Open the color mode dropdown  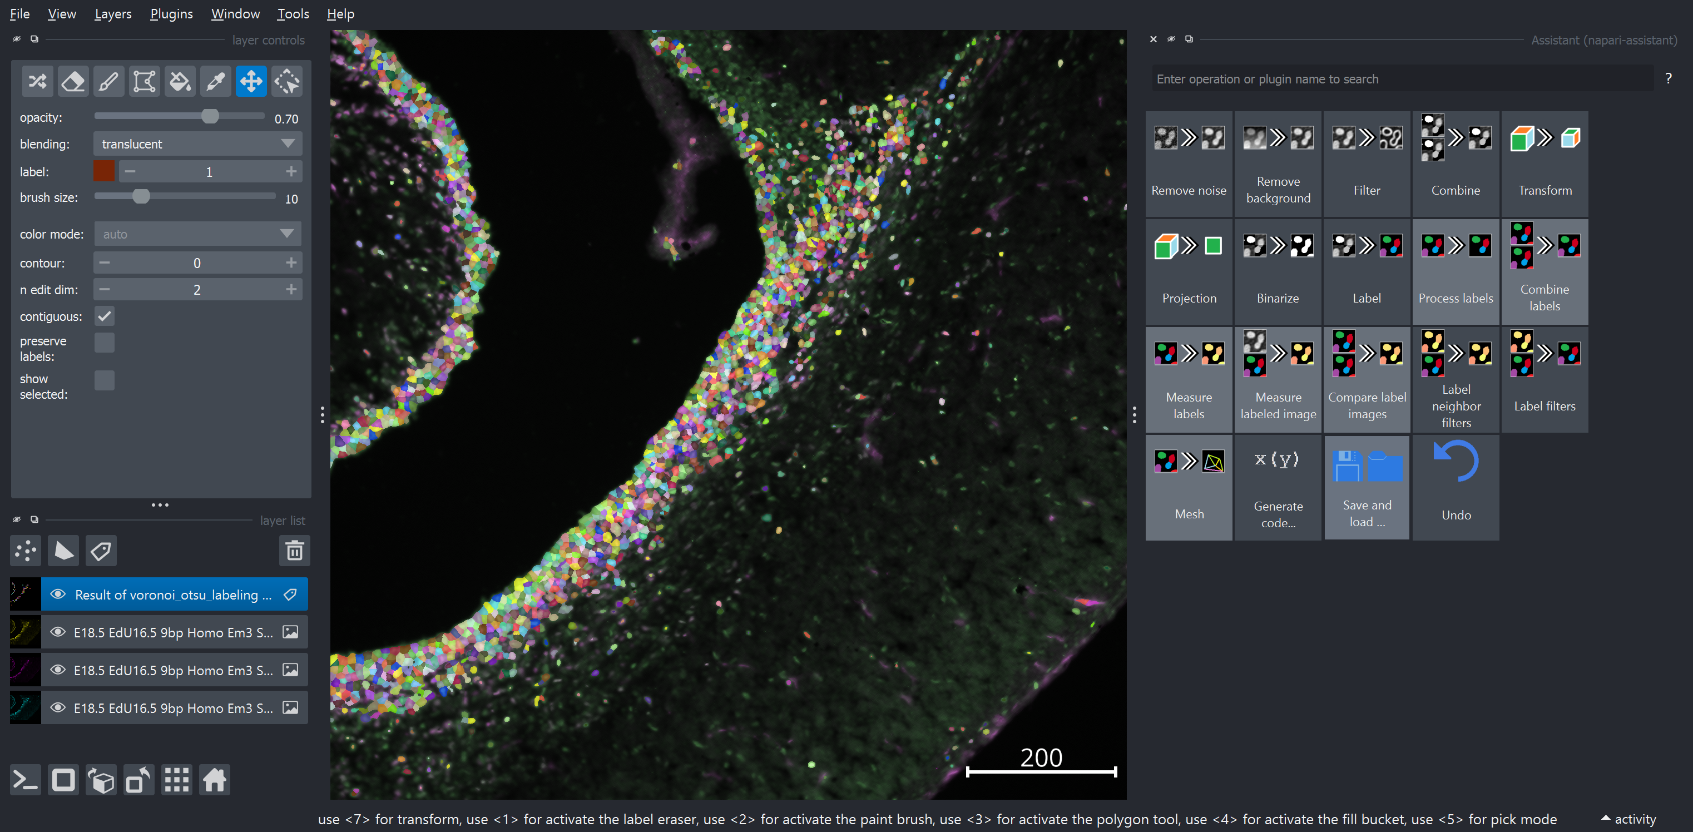coord(197,234)
